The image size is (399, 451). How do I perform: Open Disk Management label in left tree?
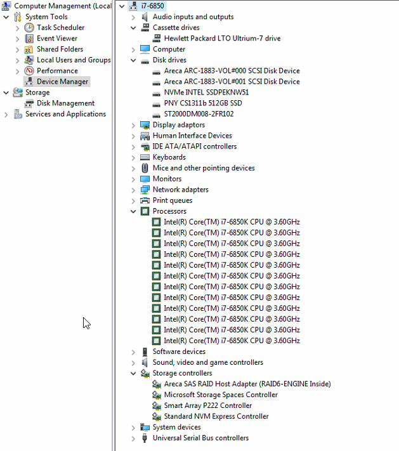click(65, 103)
